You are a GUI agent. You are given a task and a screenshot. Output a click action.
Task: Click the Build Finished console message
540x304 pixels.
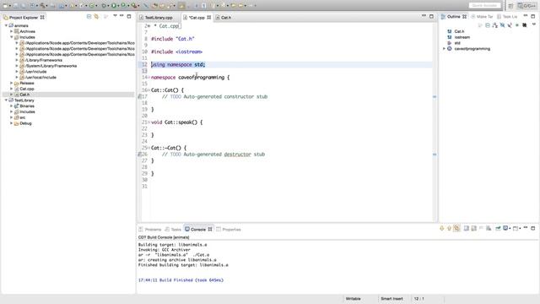181,280
